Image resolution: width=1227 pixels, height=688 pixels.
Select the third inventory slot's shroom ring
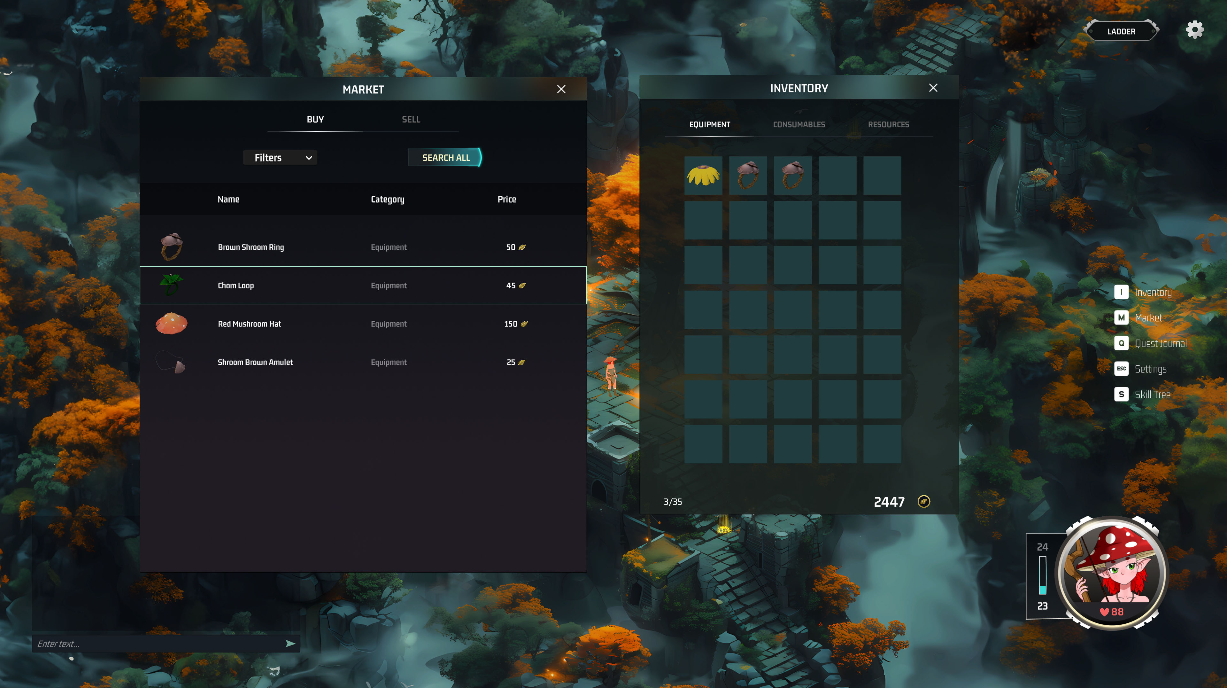(792, 175)
